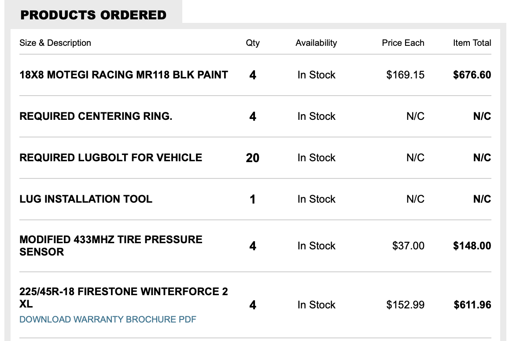Viewport: 509px width, 341px height.
Task: Click the Size & Description column header
Action: coord(55,43)
